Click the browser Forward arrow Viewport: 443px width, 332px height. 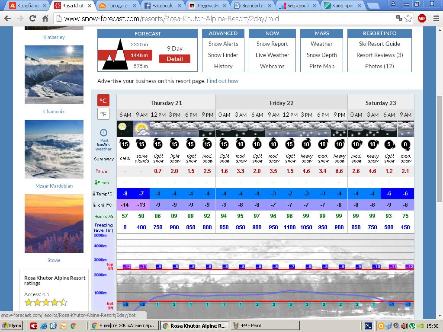click(x=20, y=19)
